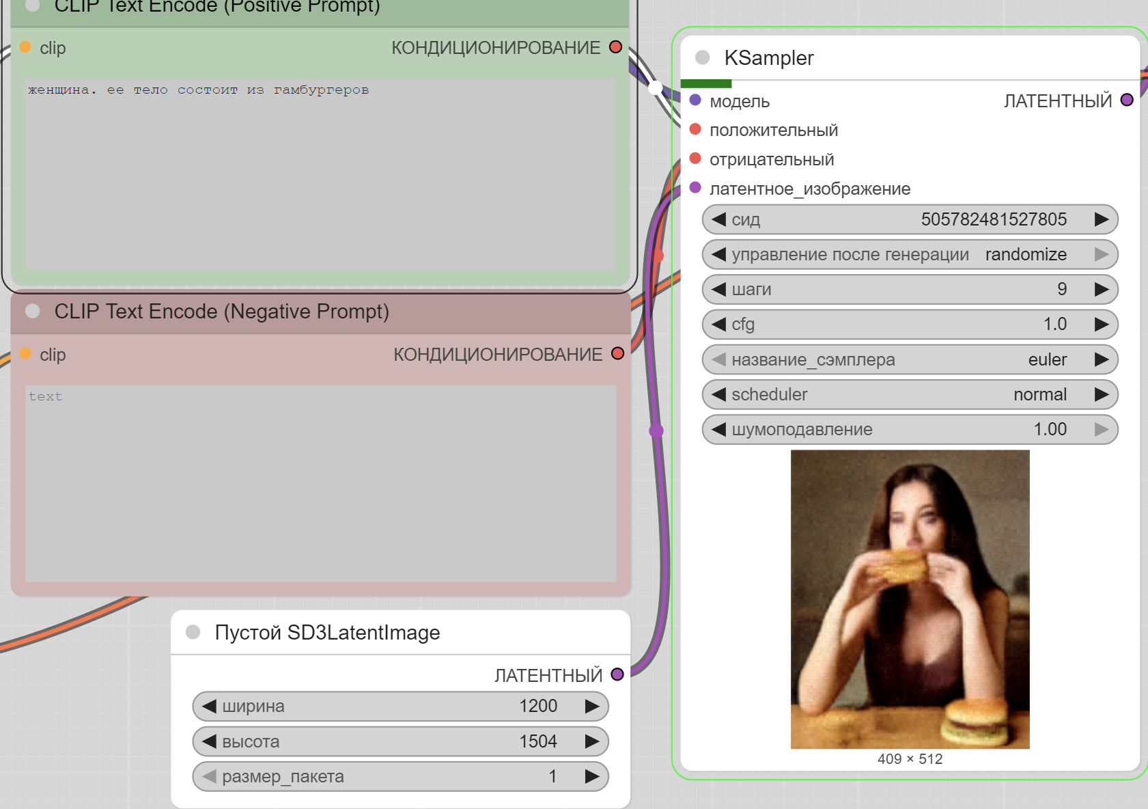
Task: Select previous название_сэмплера option
Action: tap(718, 359)
